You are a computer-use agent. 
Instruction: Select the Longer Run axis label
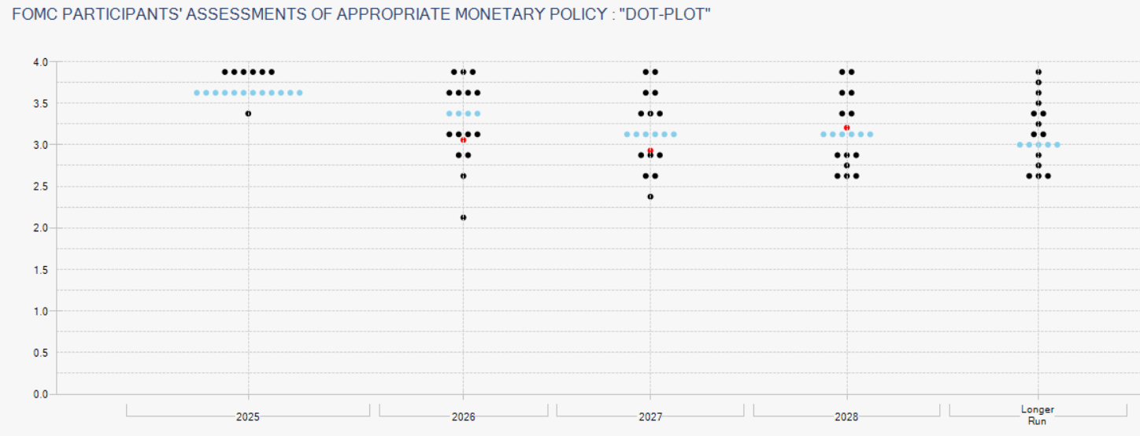click(1038, 415)
